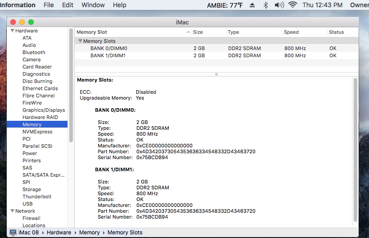Image resolution: width=369 pixels, height=238 pixels.
Task: Open the Window menu
Action: [x=93, y=5]
